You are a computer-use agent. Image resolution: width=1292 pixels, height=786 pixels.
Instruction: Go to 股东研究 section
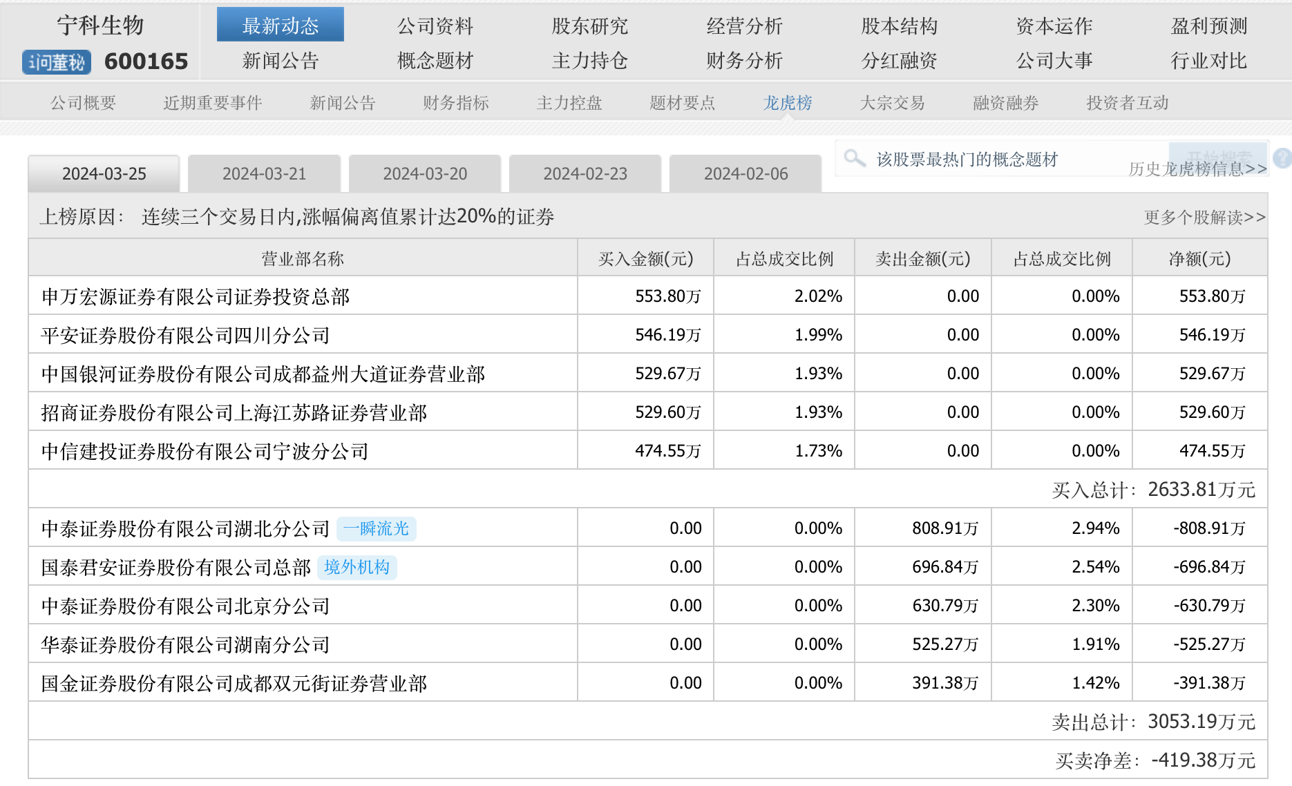click(x=589, y=26)
